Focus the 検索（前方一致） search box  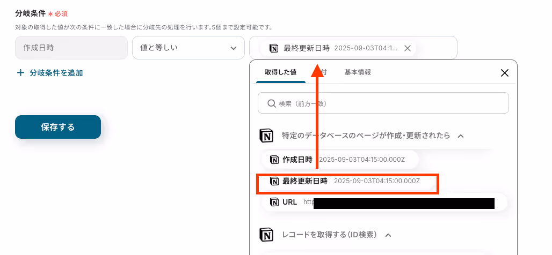[383, 103]
